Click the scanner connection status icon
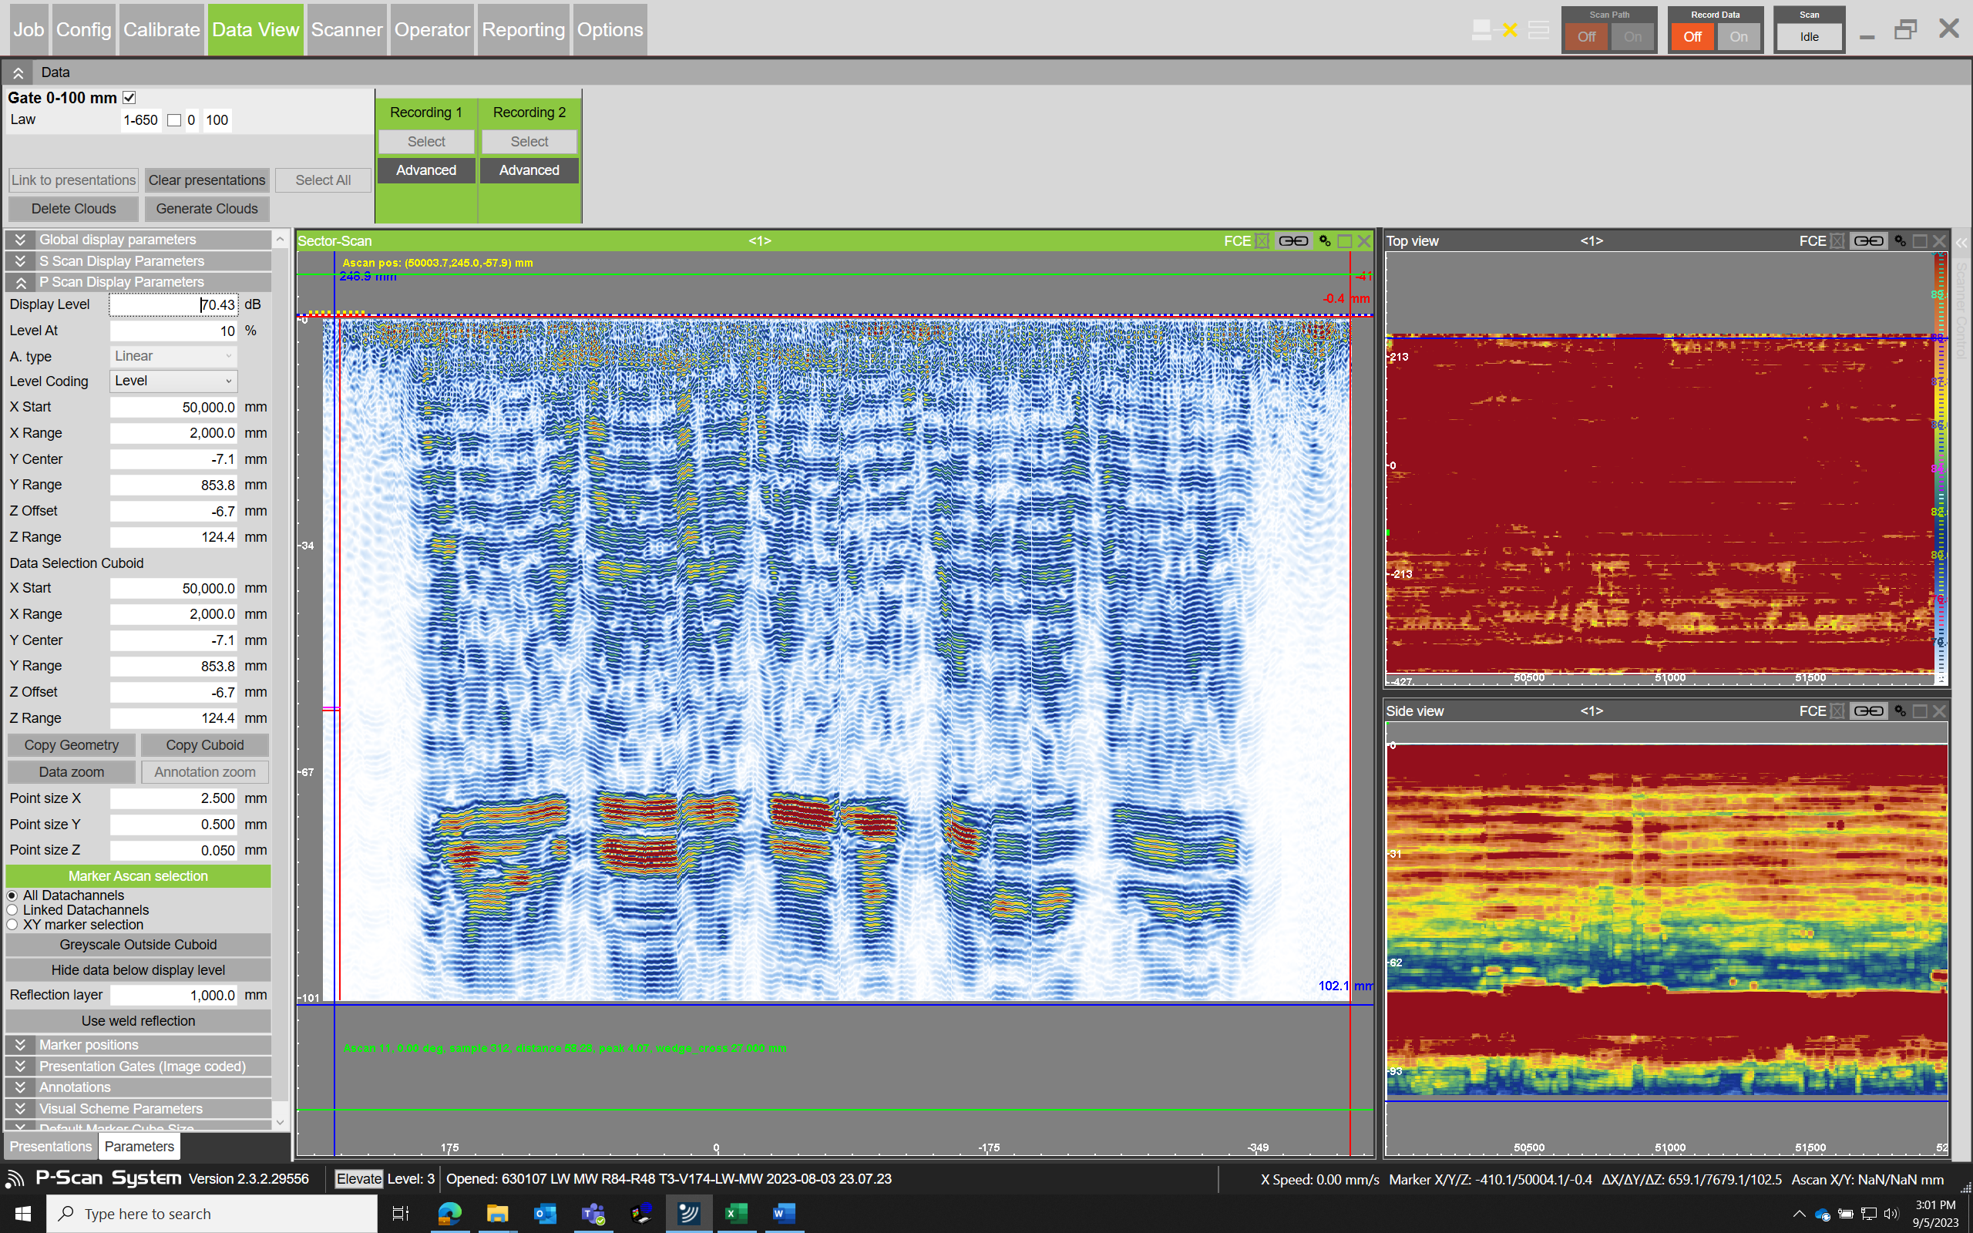Screen dimensions: 1973x1233 [1509, 30]
